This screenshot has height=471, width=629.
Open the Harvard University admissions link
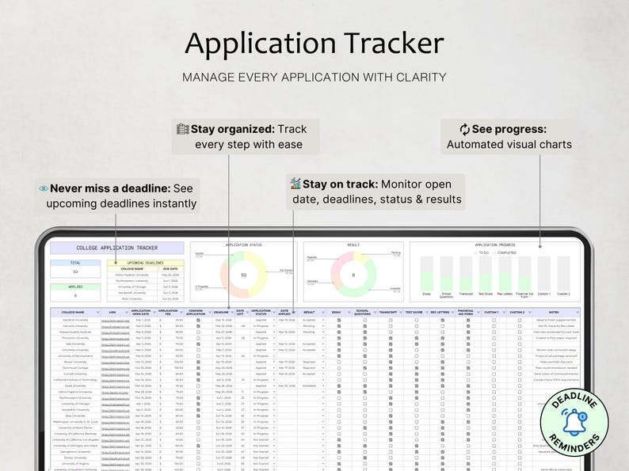[x=116, y=326]
